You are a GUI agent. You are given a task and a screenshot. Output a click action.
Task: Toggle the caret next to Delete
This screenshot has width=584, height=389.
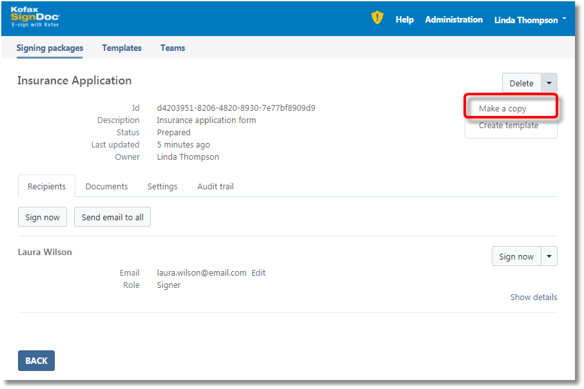pyautogui.click(x=549, y=83)
